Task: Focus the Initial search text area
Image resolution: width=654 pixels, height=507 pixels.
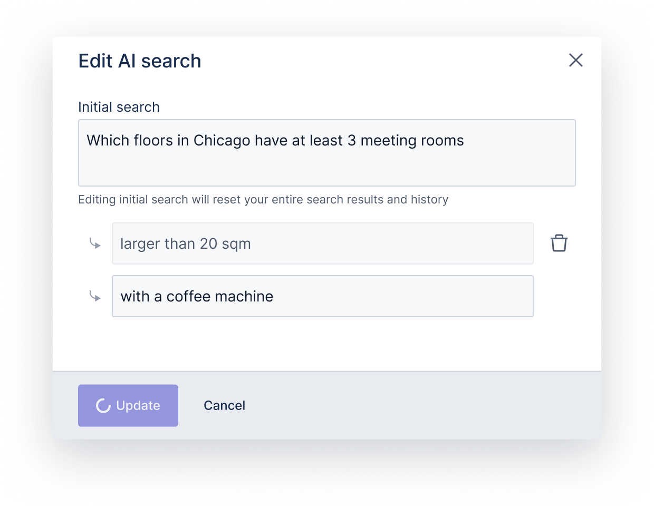Action: click(x=326, y=153)
